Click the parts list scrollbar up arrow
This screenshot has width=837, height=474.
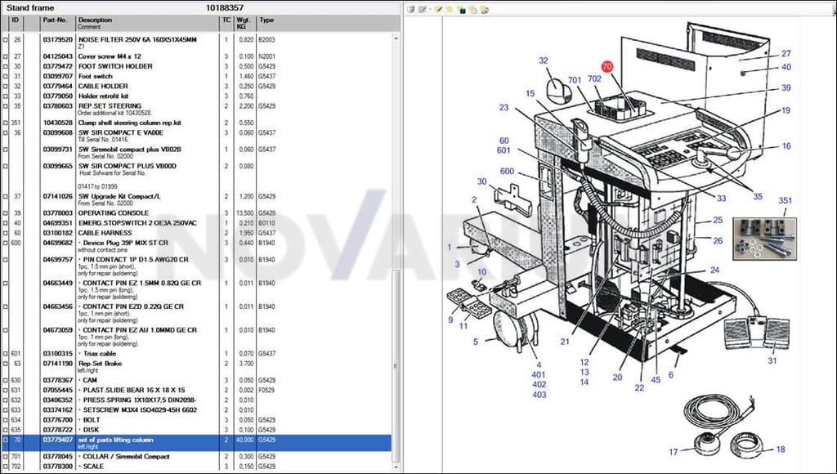(396, 38)
